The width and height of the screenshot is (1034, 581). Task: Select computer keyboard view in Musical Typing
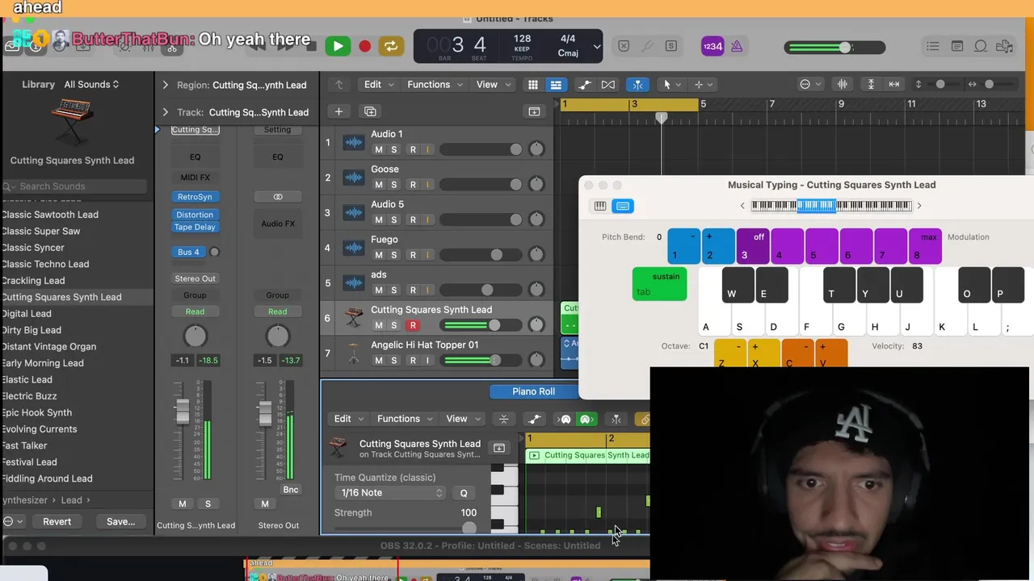(x=623, y=206)
